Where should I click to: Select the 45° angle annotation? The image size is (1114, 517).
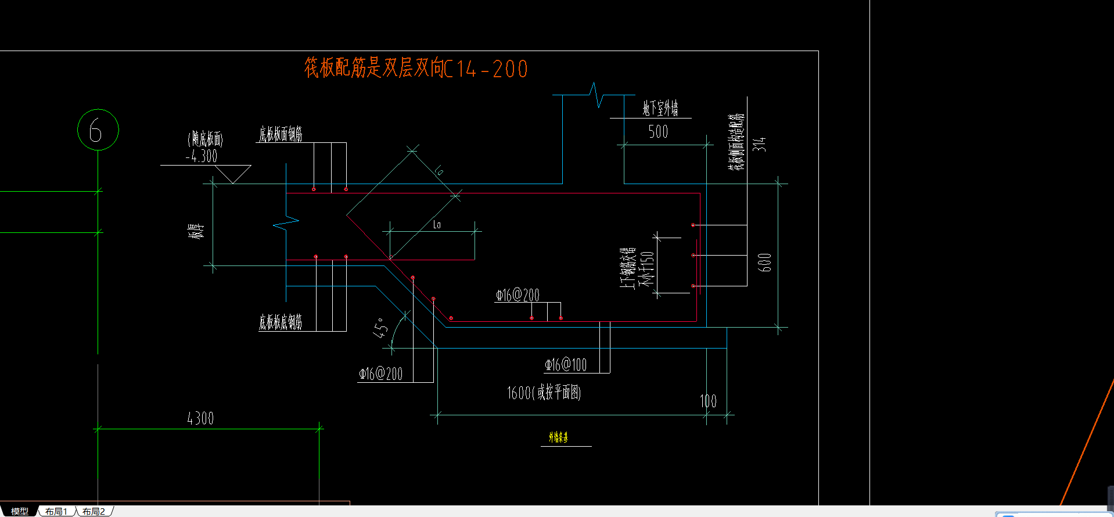click(380, 328)
